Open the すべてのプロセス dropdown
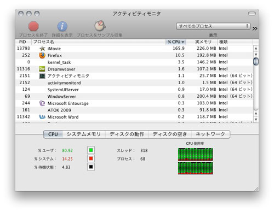Viewport: 274px width, 212px height. click(213, 26)
